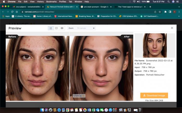Viewport: 182px width, 113px height.
Task: Open the Zoom Fit canvas dropdown
Action: [81, 28]
